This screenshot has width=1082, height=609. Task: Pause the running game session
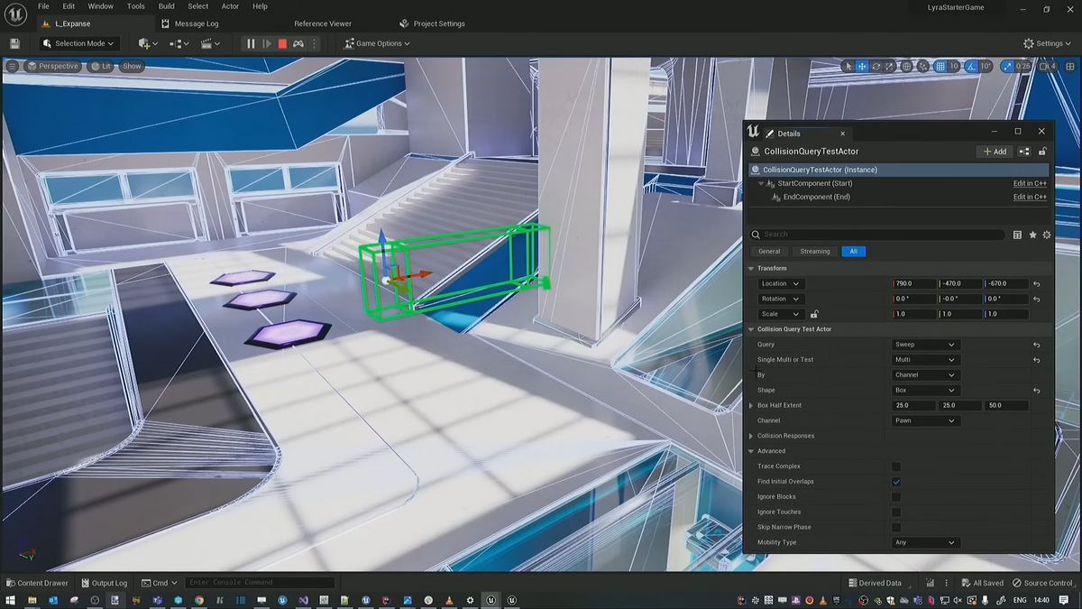(251, 43)
